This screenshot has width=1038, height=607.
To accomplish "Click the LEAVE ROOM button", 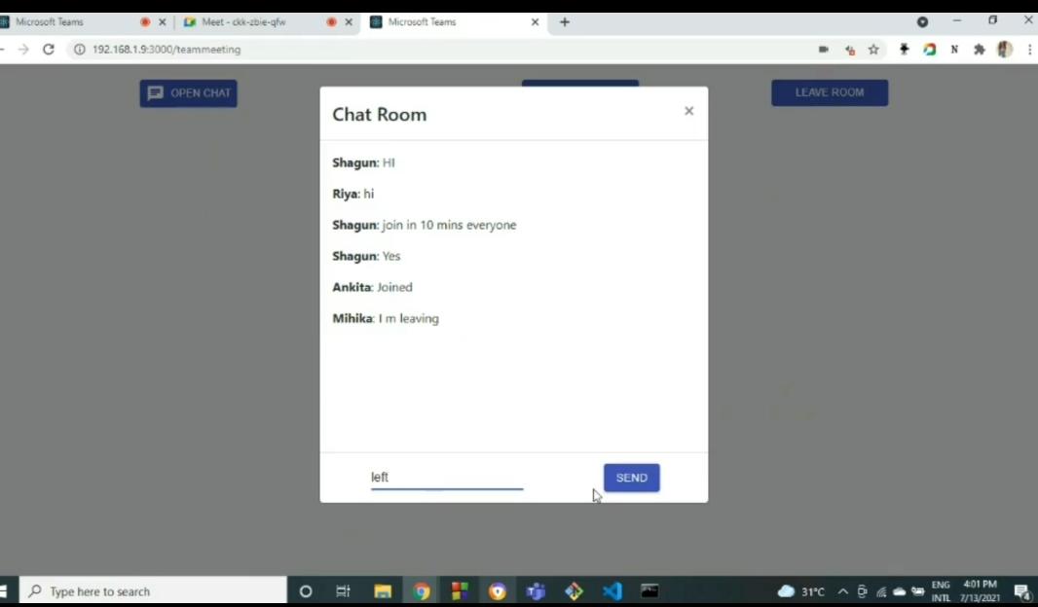I will (x=829, y=91).
